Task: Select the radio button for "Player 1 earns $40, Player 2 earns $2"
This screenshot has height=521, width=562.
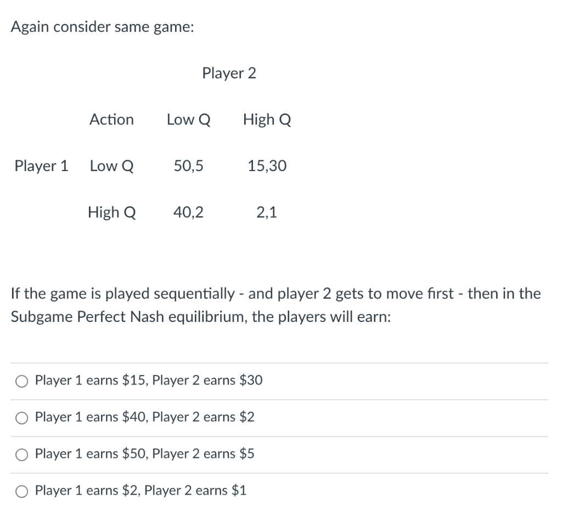Action: click(x=21, y=418)
